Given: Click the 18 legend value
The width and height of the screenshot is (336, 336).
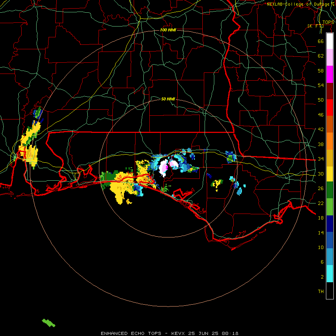Looking at the screenshot, I should point(321,218).
